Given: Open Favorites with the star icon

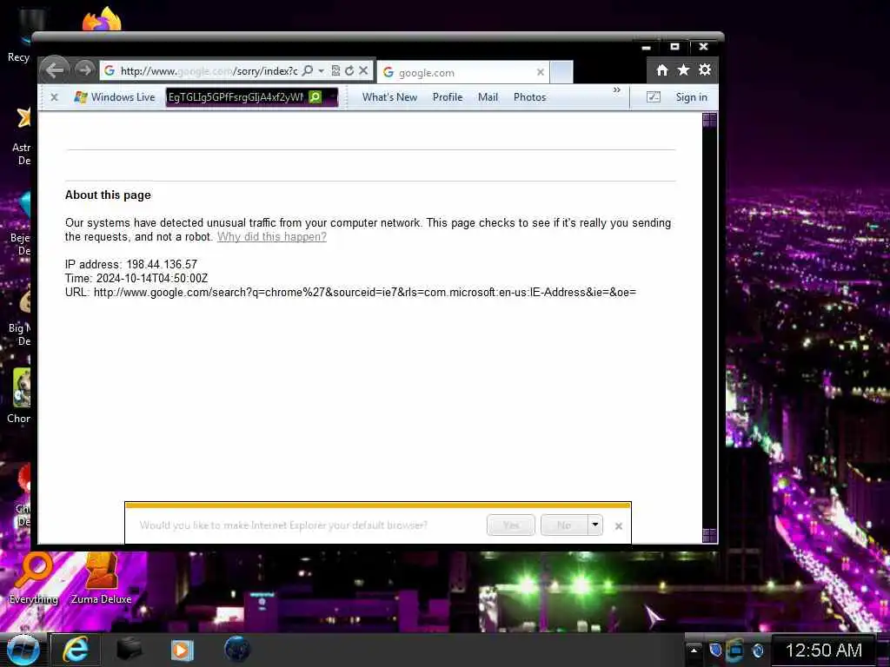Looking at the screenshot, I should [x=683, y=69].
